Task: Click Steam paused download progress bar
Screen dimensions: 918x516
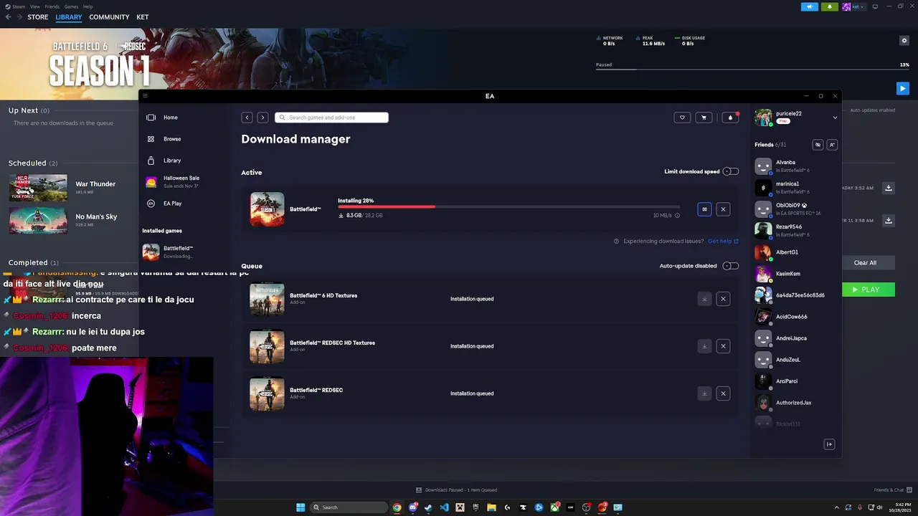Action: pyautogui.click(x=752, y=69)
